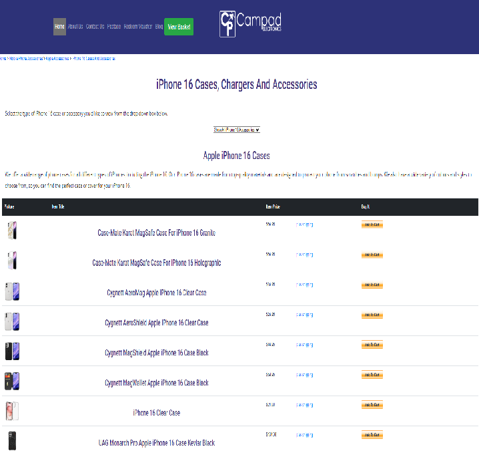Add Case-Mate Karat Granite case to cart
Viewport: 479px width, 453px height.
tap(372, 224)
